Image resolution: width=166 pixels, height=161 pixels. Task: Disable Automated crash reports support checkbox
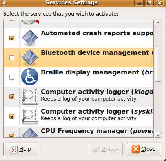click(12, 38)
